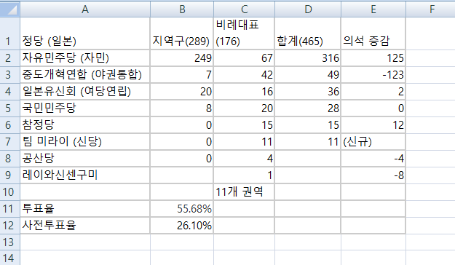Select row 5 header

pyautogui.click(x=10, y=108)
